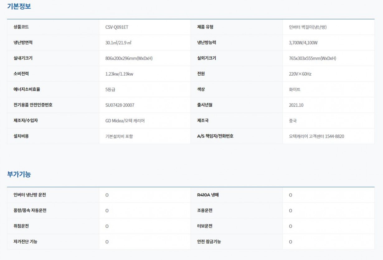Click the 터보운전 feature label

pos(205,226)
